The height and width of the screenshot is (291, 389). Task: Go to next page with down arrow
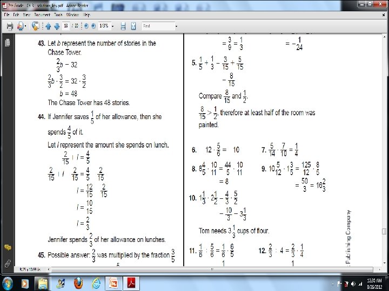coord(57,26)
